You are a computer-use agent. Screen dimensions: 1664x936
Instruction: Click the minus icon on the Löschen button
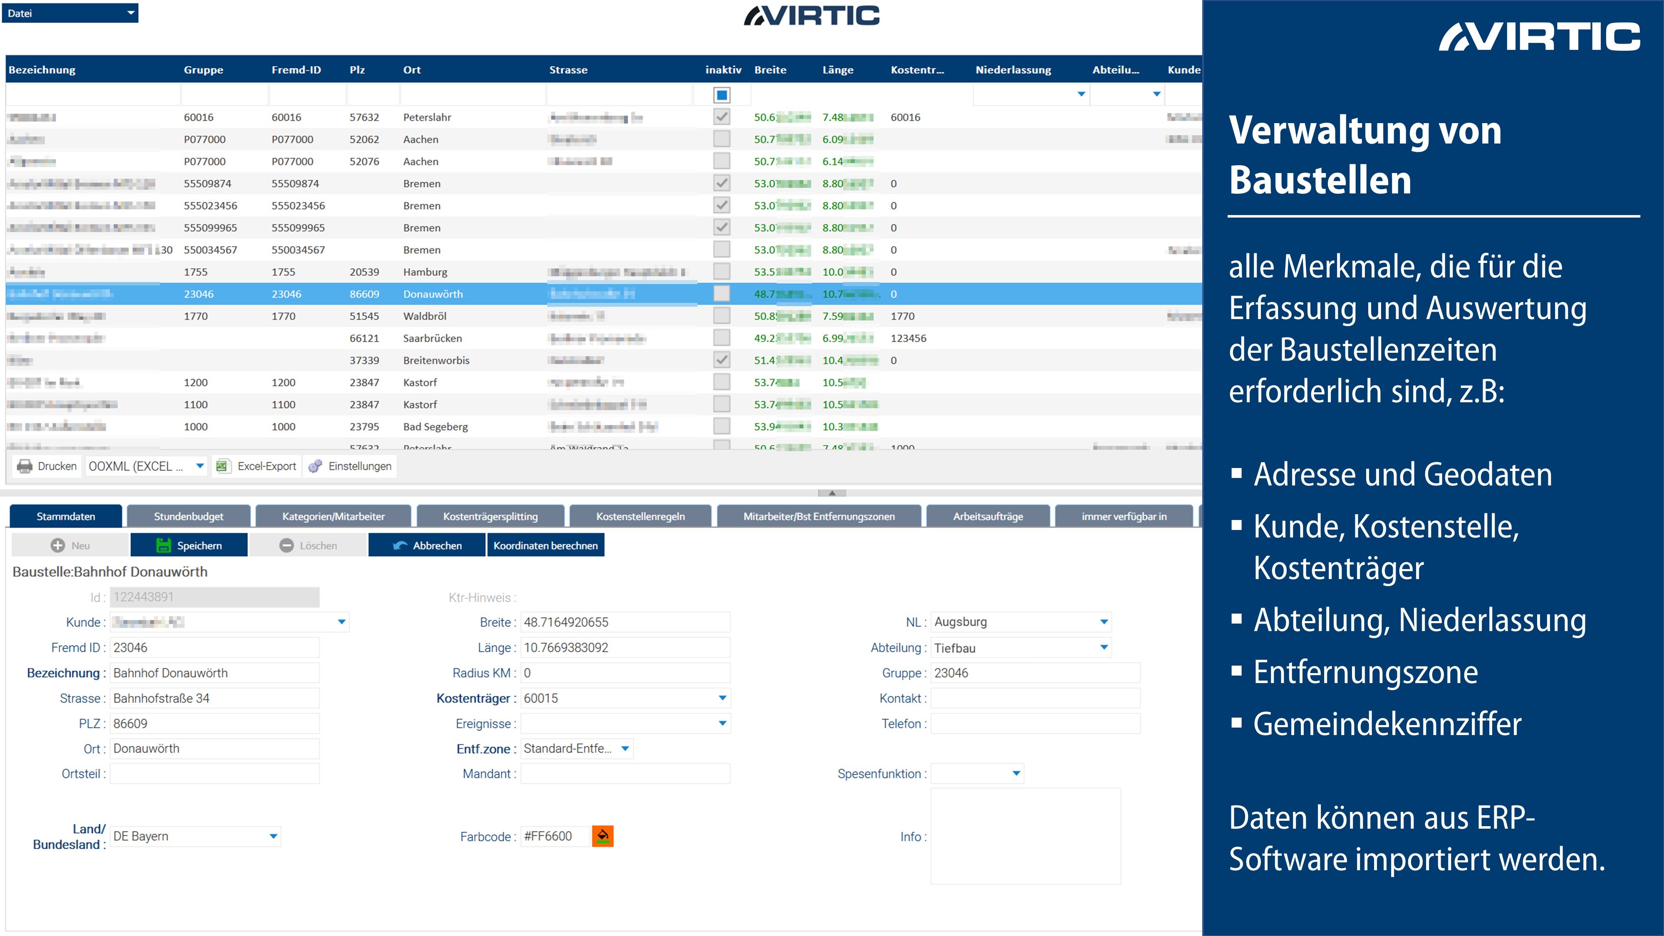tap(286, 545)
